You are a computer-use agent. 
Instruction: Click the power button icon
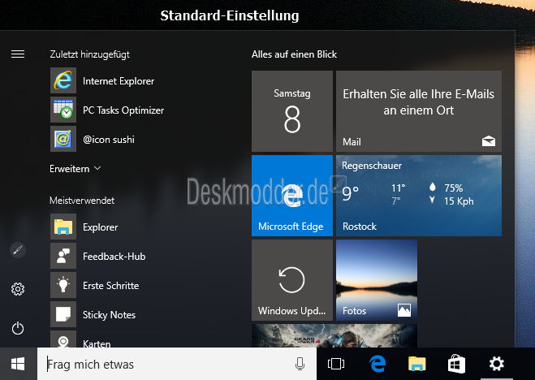tap(18, 328)
